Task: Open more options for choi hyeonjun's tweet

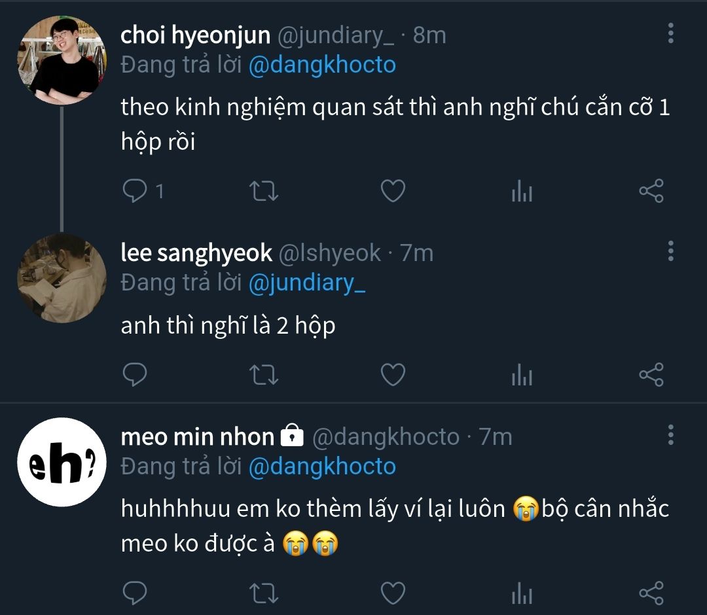Action: [x=670, y=33]
